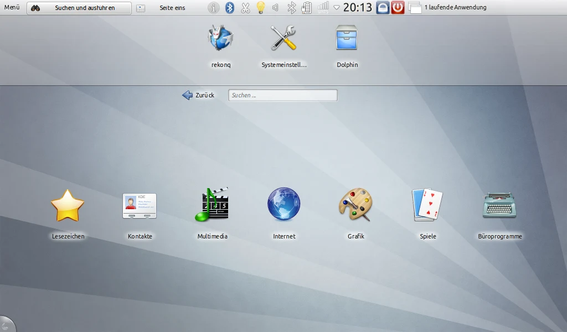Switch to Suchen und ausführen activity
Viewport: 567px width, 332px height.
79,8
